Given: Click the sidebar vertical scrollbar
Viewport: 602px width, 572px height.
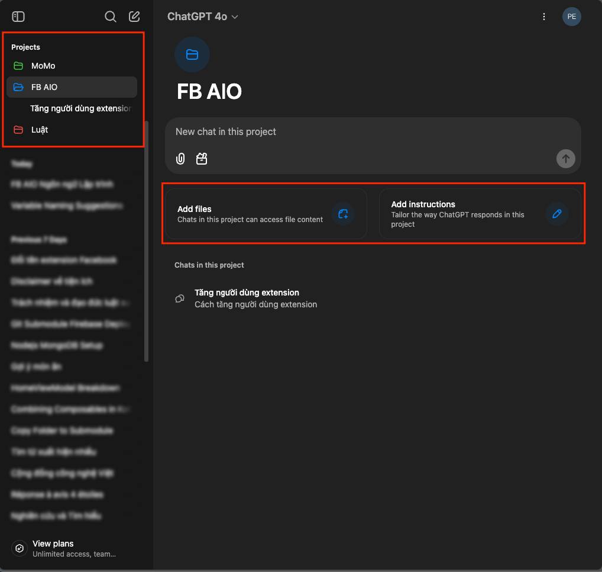Looking at the screenshot, I should pyautogui.click(x=146, y=242).
